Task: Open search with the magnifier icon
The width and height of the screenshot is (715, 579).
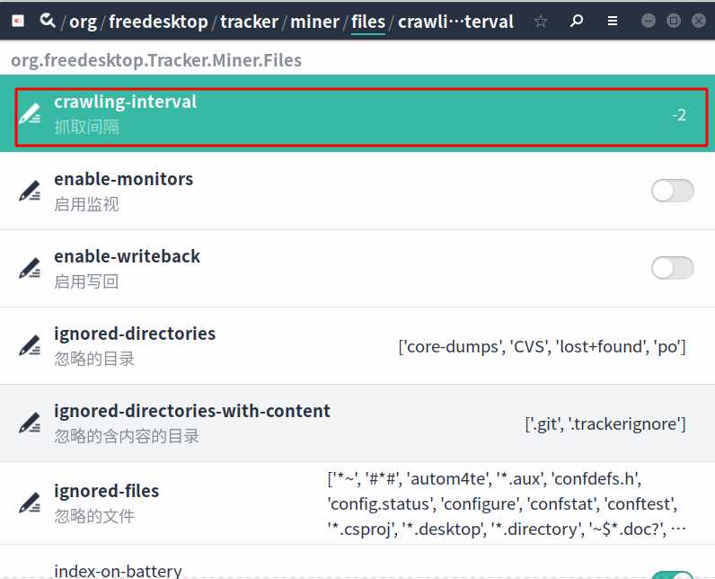Action: pyautogui.click(x=578, y=21)
